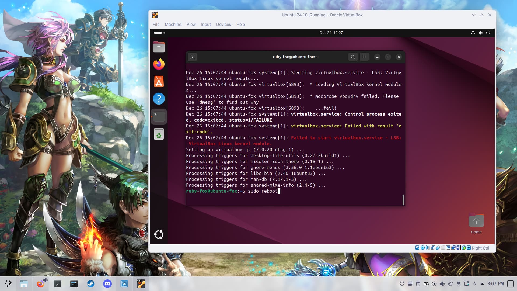The width and height of the screenshot is (517, 291).
Task: Click the guest clock Dec 26 15:07
Action: (331, 33)
